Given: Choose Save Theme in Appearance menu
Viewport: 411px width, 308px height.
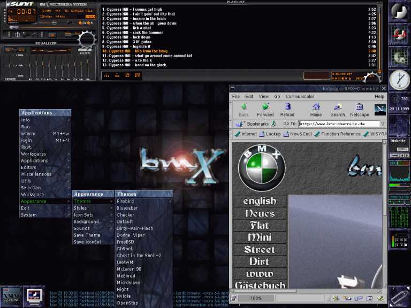Looking at the screenshot, I should (93, 235).
